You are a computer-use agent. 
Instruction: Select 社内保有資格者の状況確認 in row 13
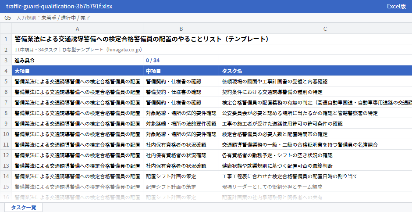181,166
